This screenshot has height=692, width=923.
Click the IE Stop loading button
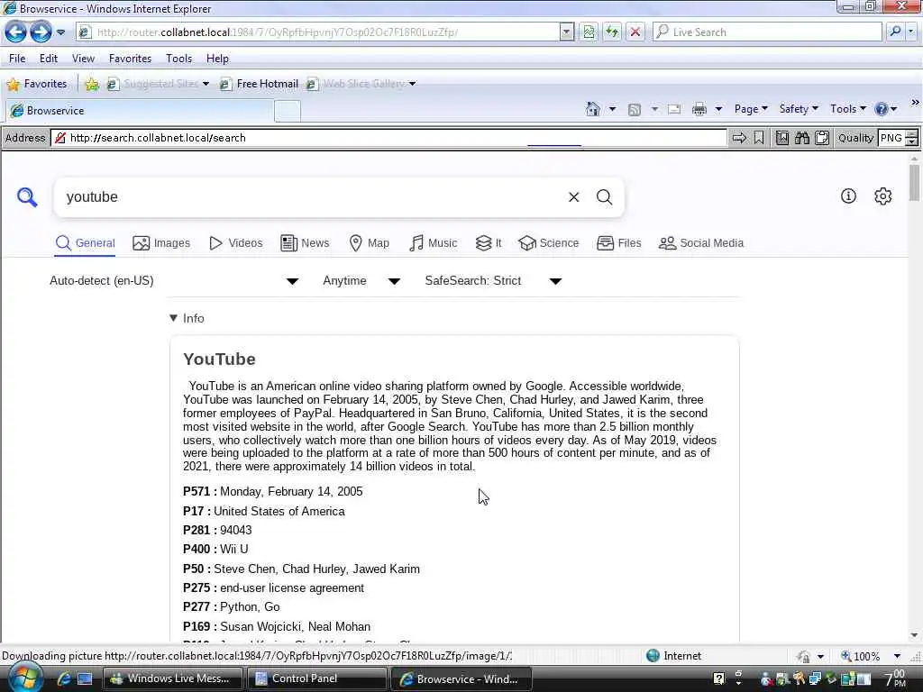tap(635, 32)
